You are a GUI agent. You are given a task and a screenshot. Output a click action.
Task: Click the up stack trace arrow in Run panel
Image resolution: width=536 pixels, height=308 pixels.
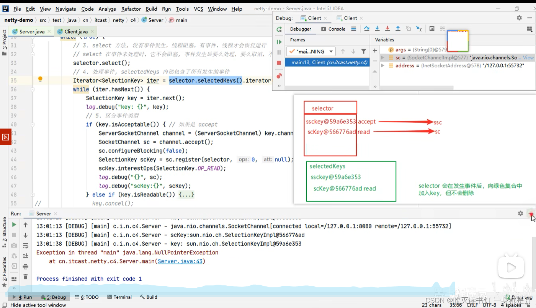pyautogui.click(x=26, y=225)
